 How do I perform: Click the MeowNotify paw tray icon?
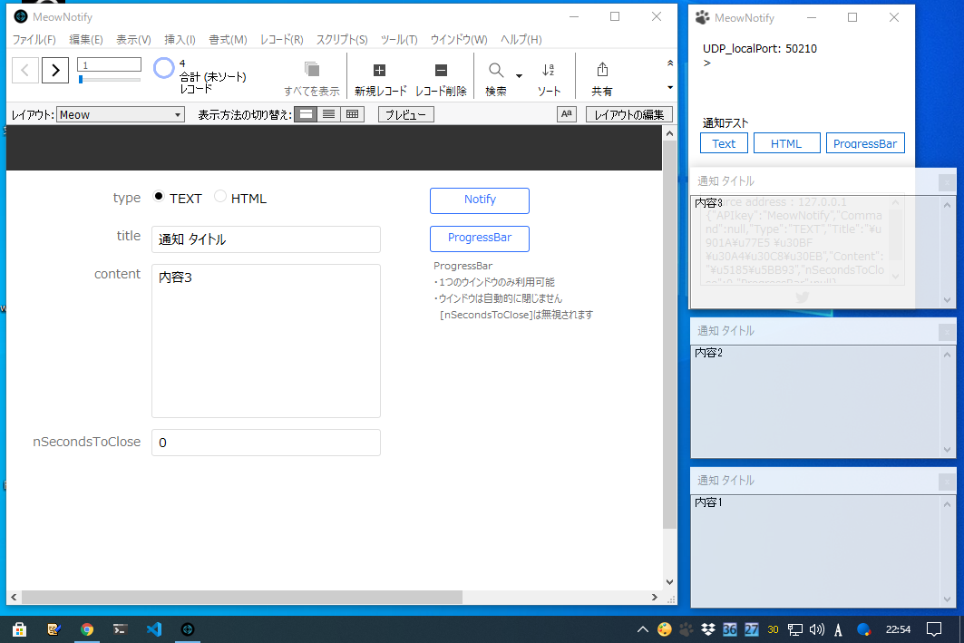(686, 628)
